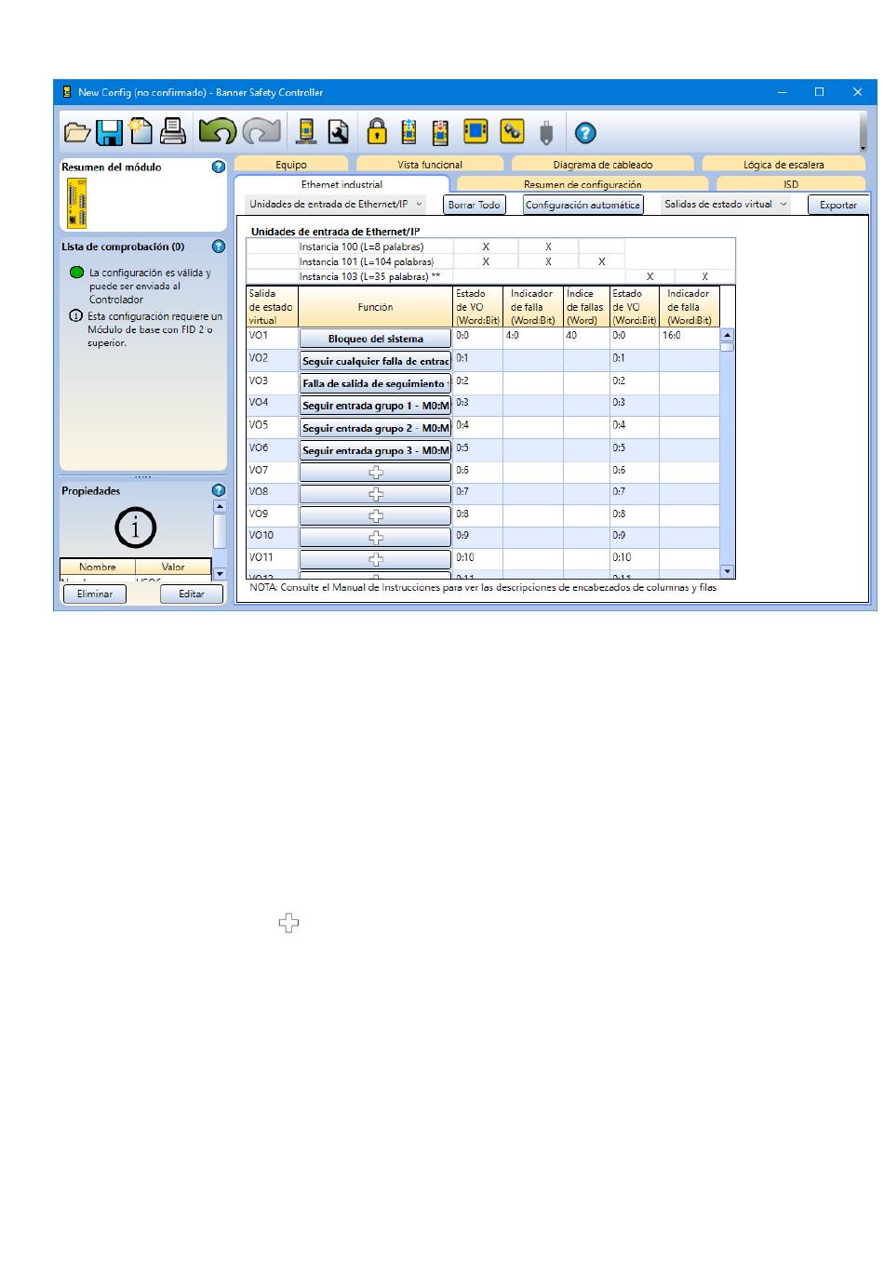Click the Editar button
Screen dimensions: 884x1282
(192, 594)
